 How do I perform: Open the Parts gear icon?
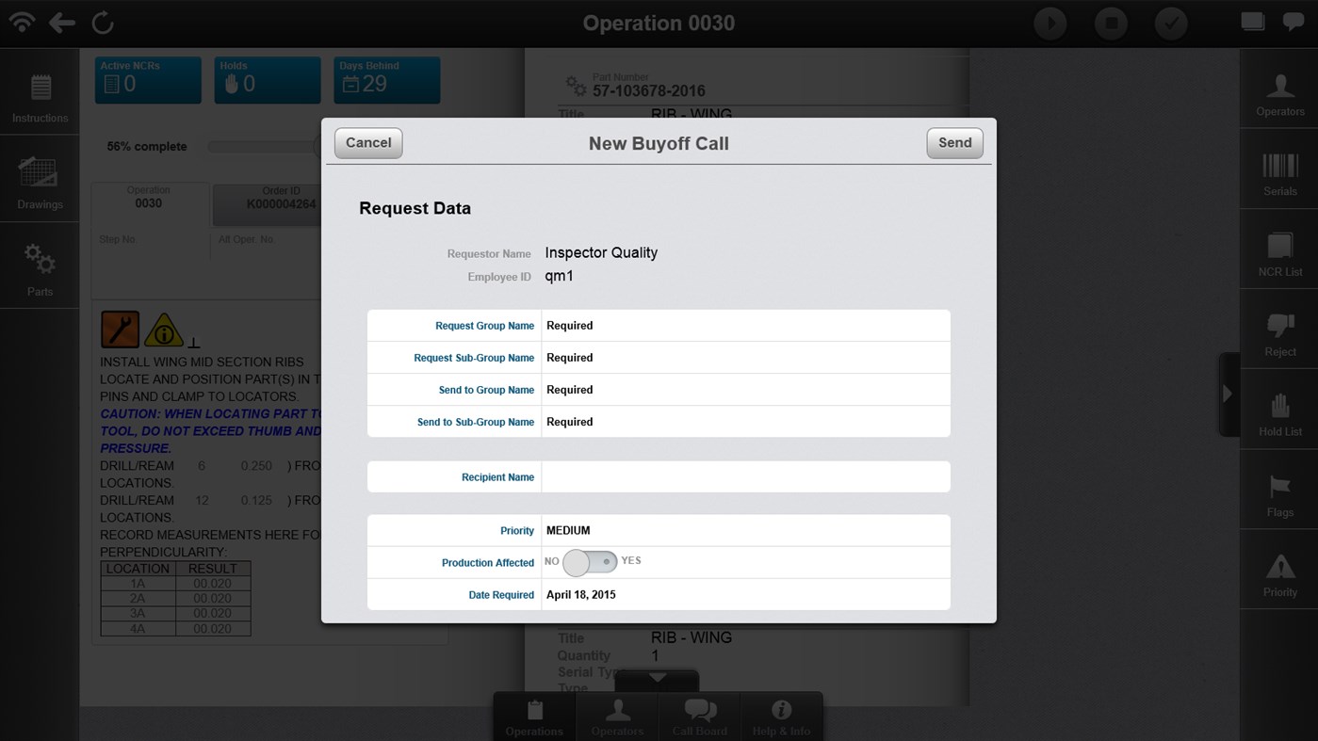40,269
